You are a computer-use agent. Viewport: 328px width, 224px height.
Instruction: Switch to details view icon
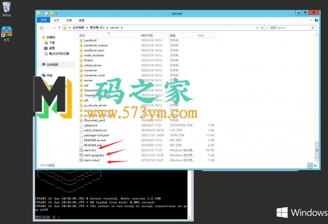310,166
